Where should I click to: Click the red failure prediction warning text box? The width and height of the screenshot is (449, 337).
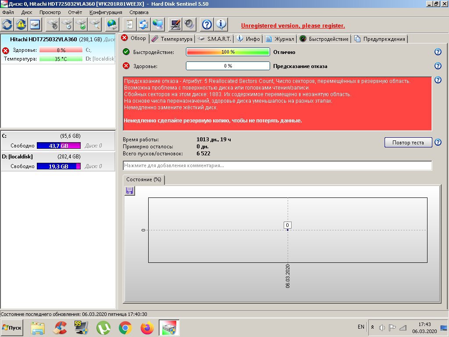(x=277, y=104)
